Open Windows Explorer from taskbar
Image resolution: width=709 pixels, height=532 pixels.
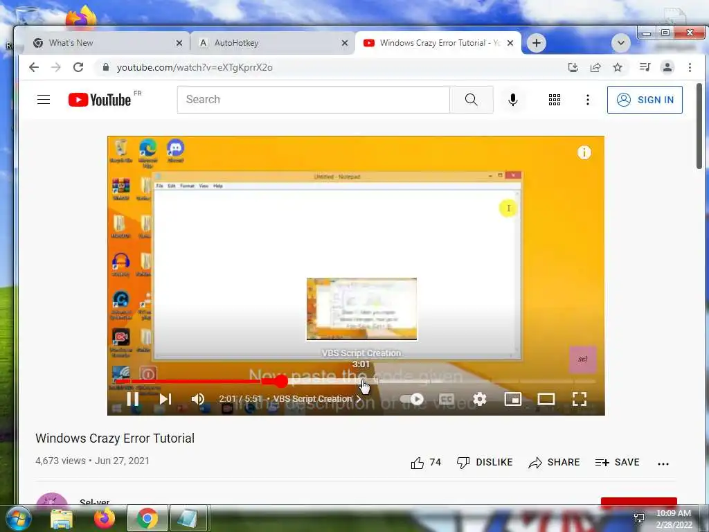tap(62, 520)
